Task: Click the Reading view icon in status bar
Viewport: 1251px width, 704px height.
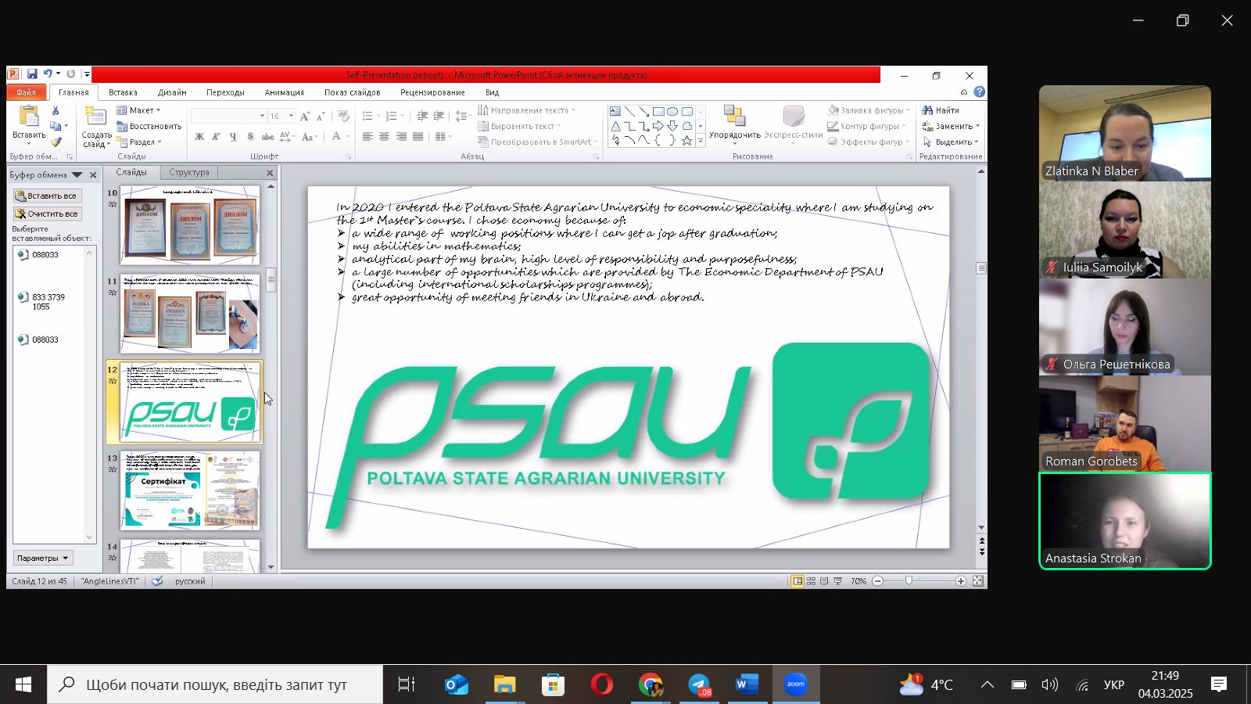Action: pyautogui.click(x=824, y=581)
